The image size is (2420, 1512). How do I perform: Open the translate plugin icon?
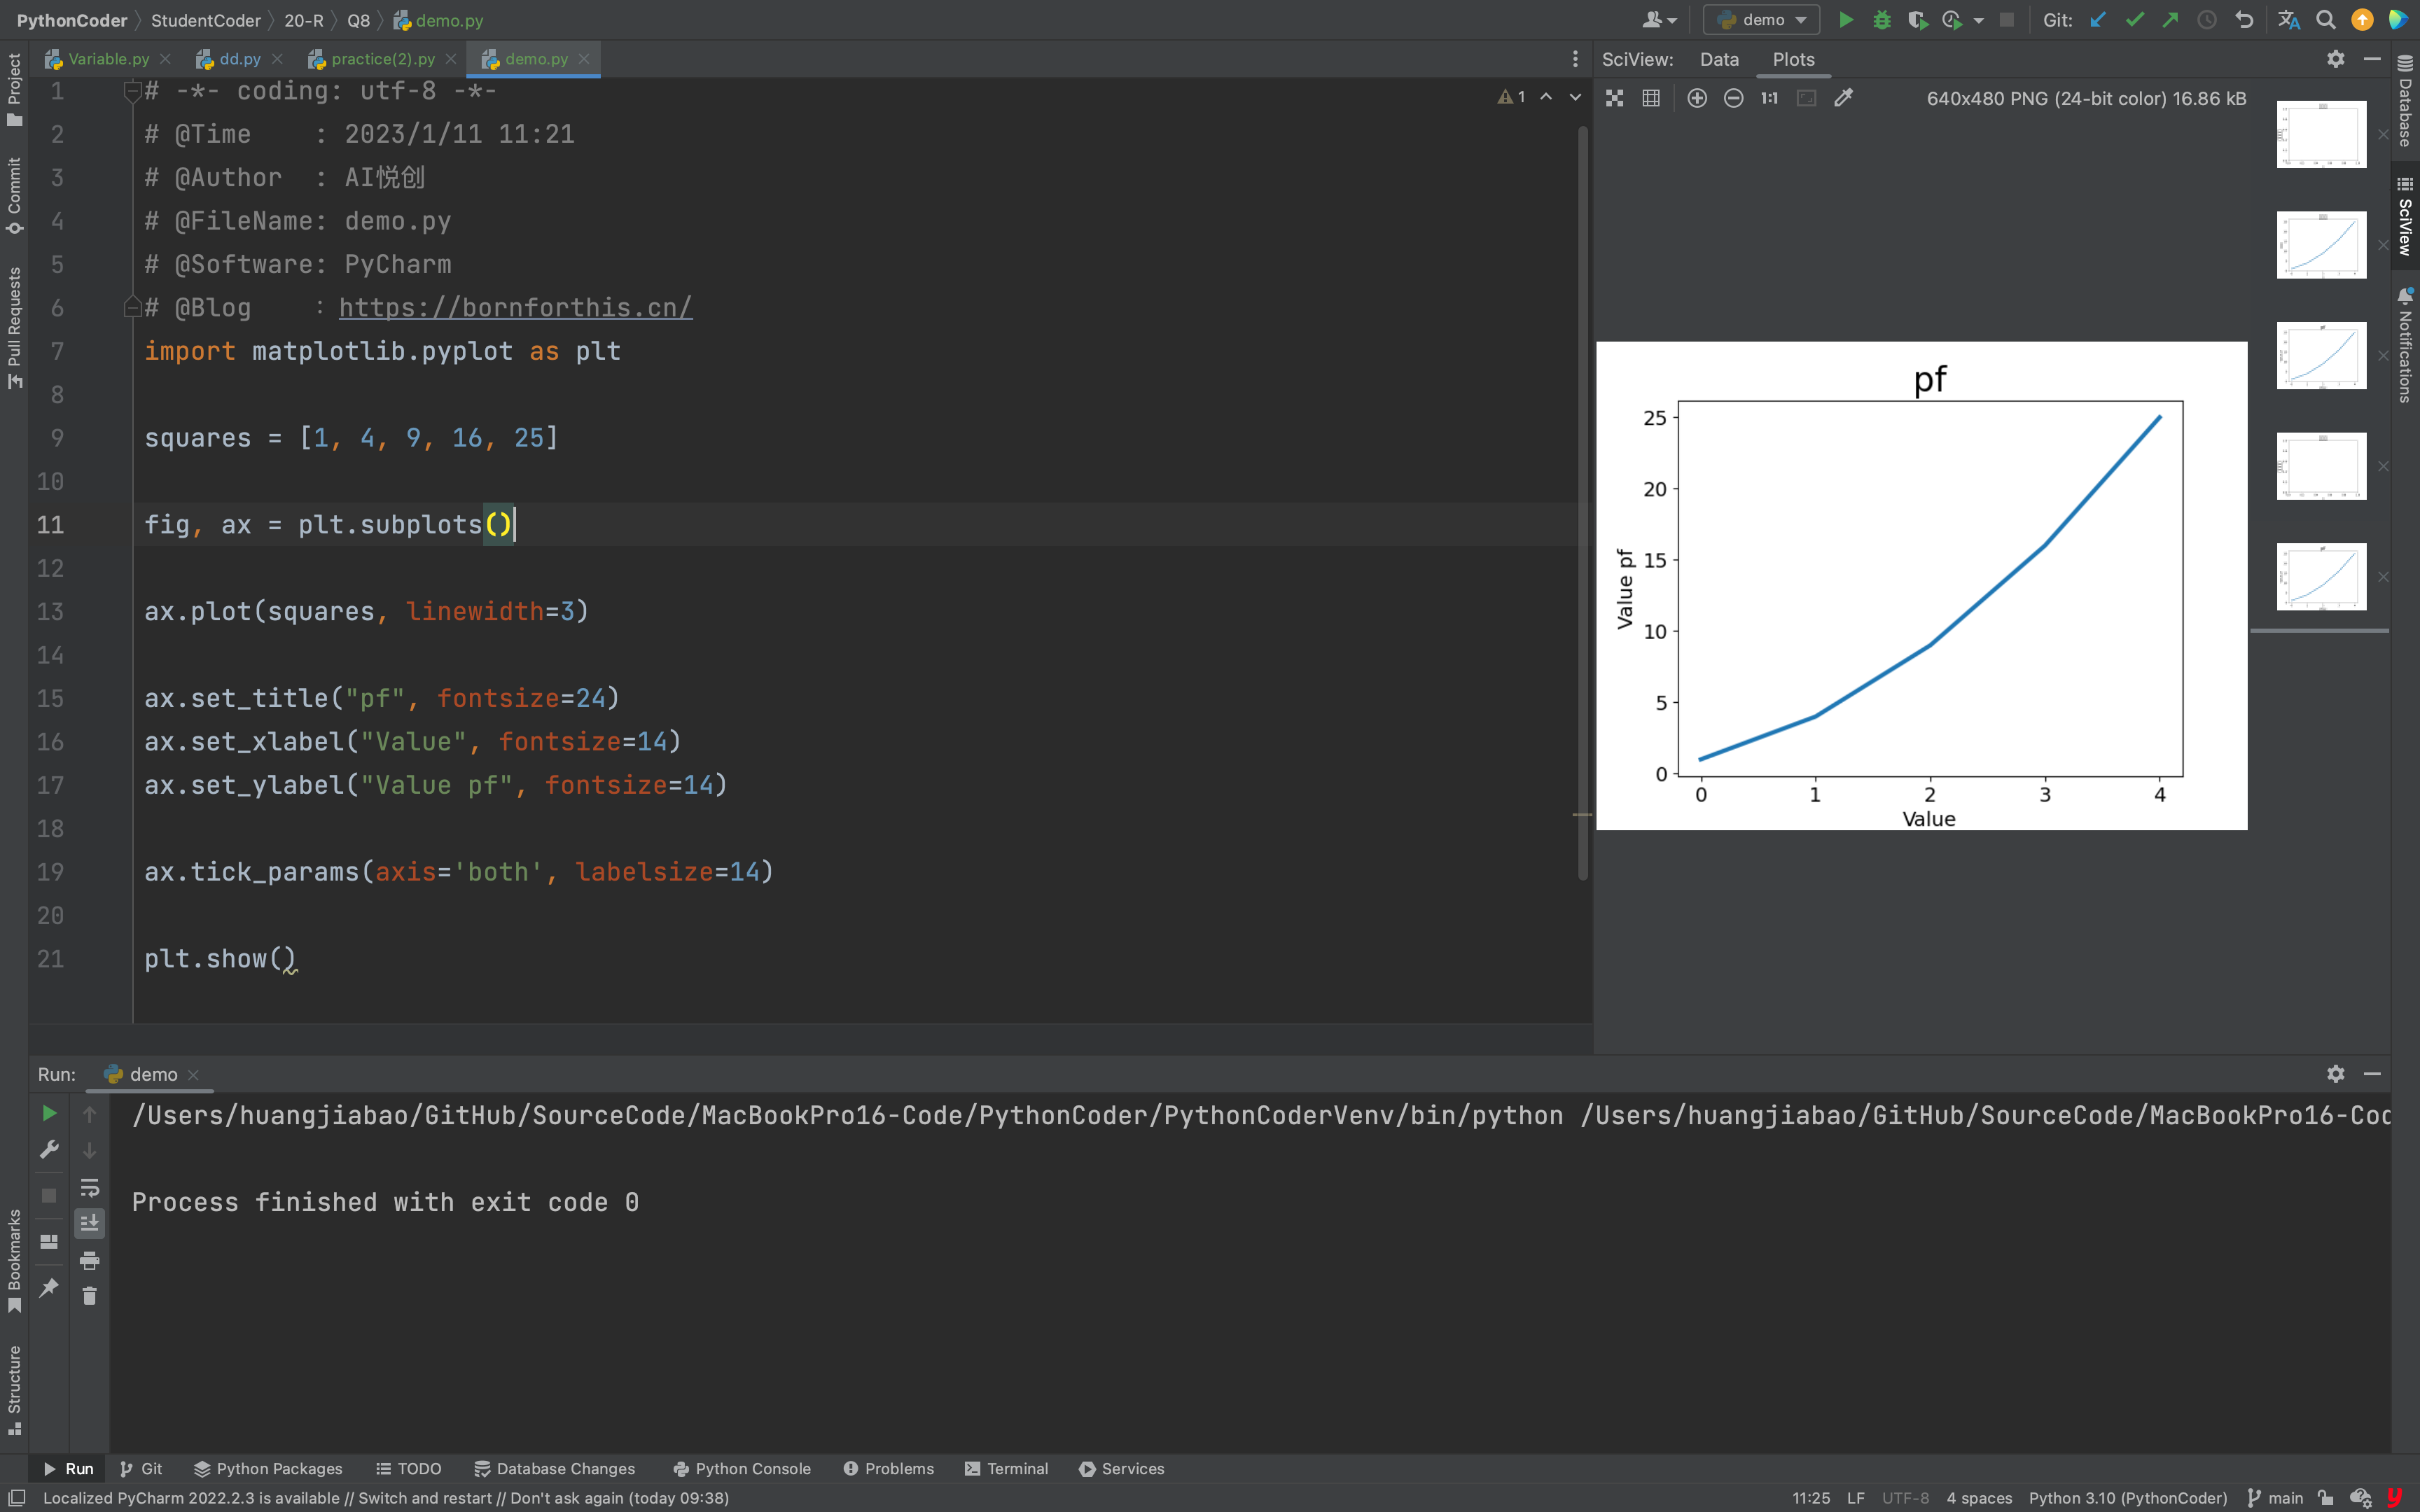pyautogui.click(x=2288, y=20)
